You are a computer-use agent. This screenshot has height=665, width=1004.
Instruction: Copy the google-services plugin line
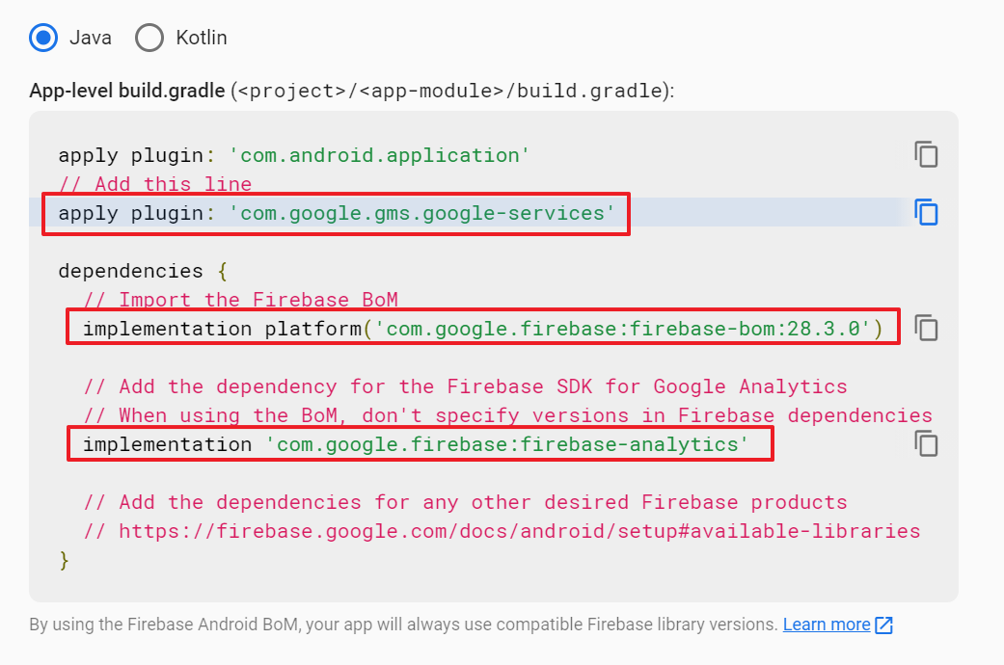[x=926, y=212]
